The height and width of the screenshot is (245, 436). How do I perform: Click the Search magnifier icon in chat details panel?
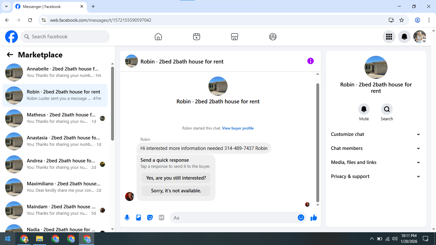(387, 109)
